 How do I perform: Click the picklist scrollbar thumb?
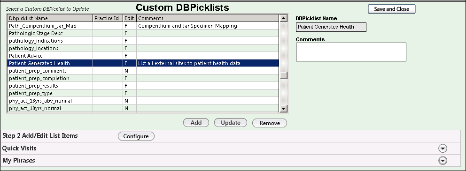tap(284, 75)
